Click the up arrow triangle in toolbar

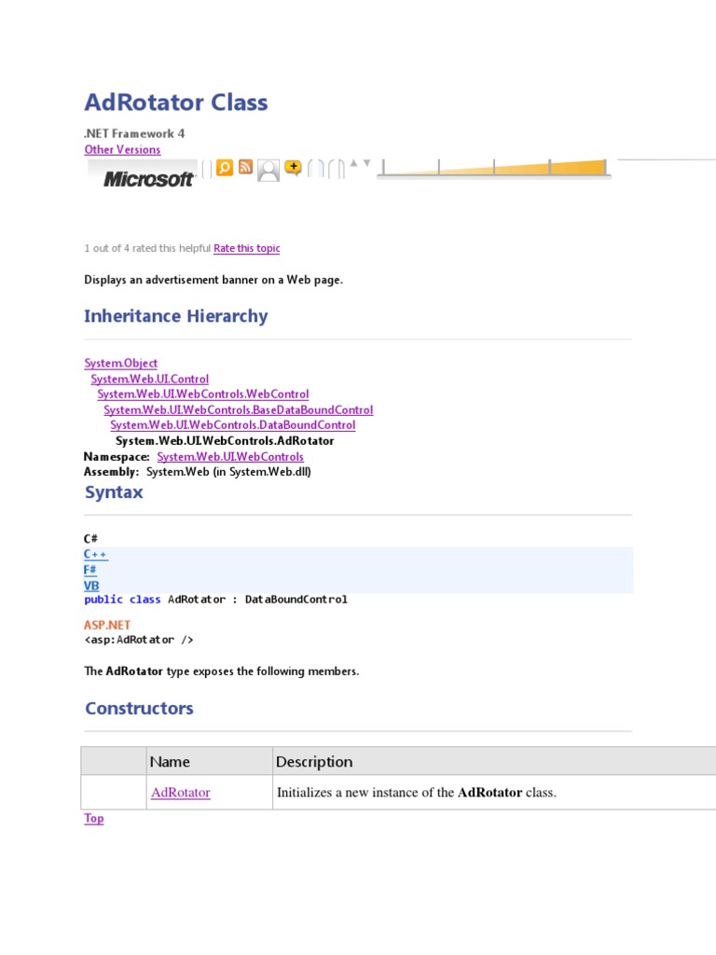click(x=353, y=163)
